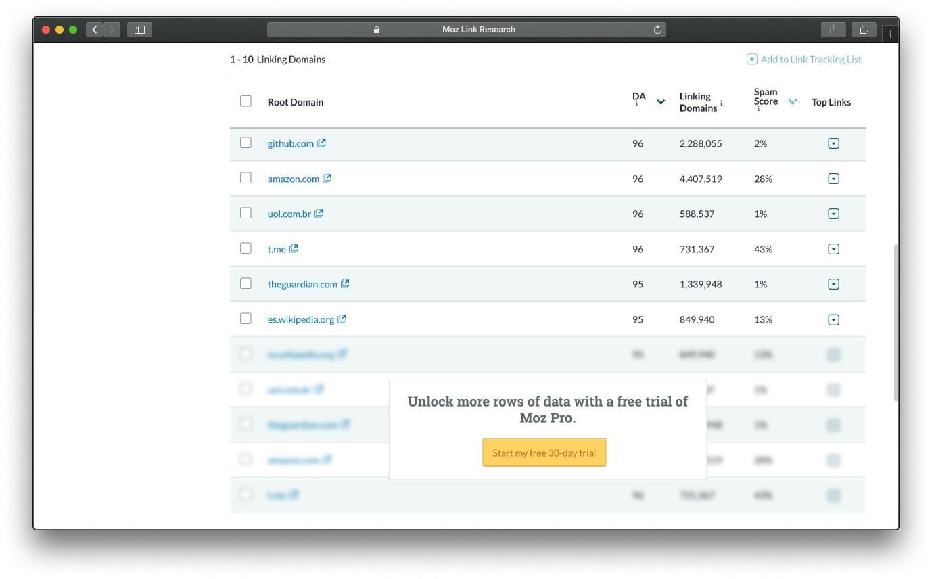Check the theguardian.com row checkbox

click(246, 283)
